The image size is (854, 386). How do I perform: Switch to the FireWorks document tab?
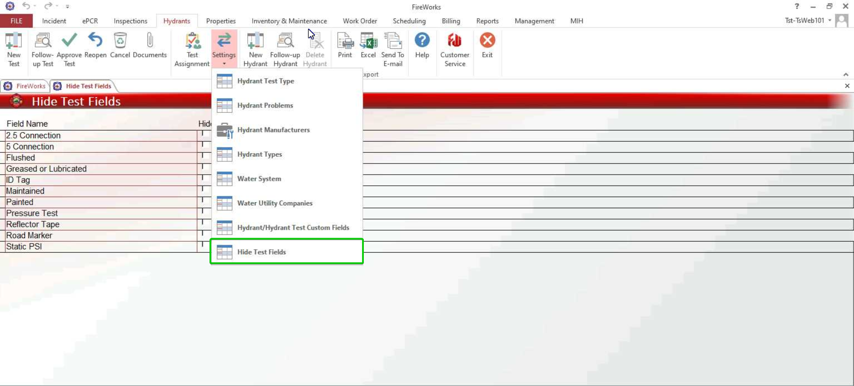[x=26, y=86]
